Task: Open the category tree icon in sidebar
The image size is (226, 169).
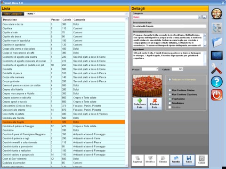Action: pyautogui.click(x=217, y=28)
